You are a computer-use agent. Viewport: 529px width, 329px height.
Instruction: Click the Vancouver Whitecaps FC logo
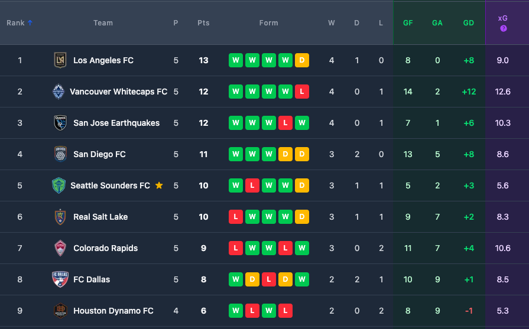click(57, 92)
